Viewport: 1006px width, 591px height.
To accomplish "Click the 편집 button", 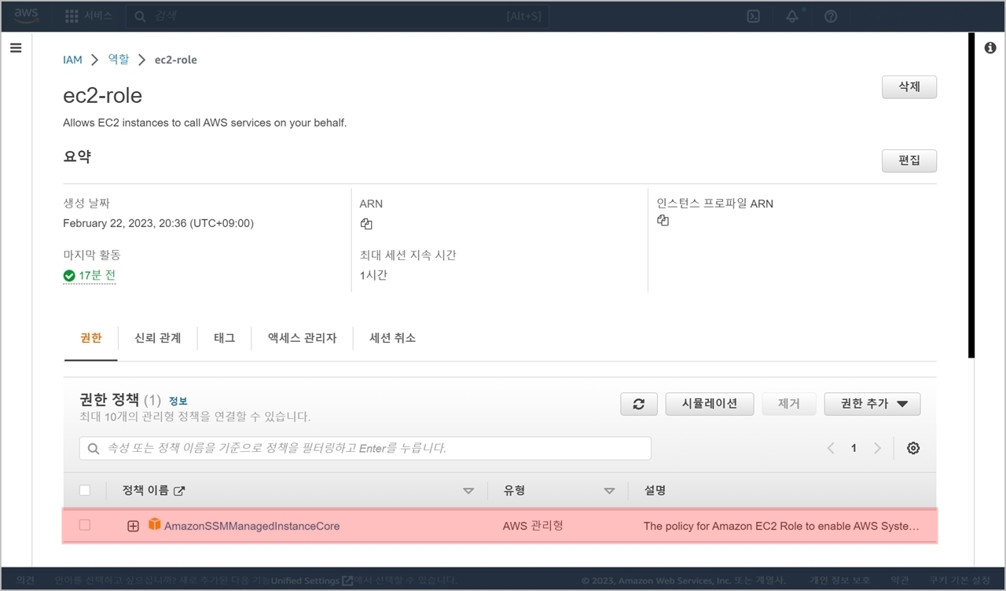I will tap(909, 160).
